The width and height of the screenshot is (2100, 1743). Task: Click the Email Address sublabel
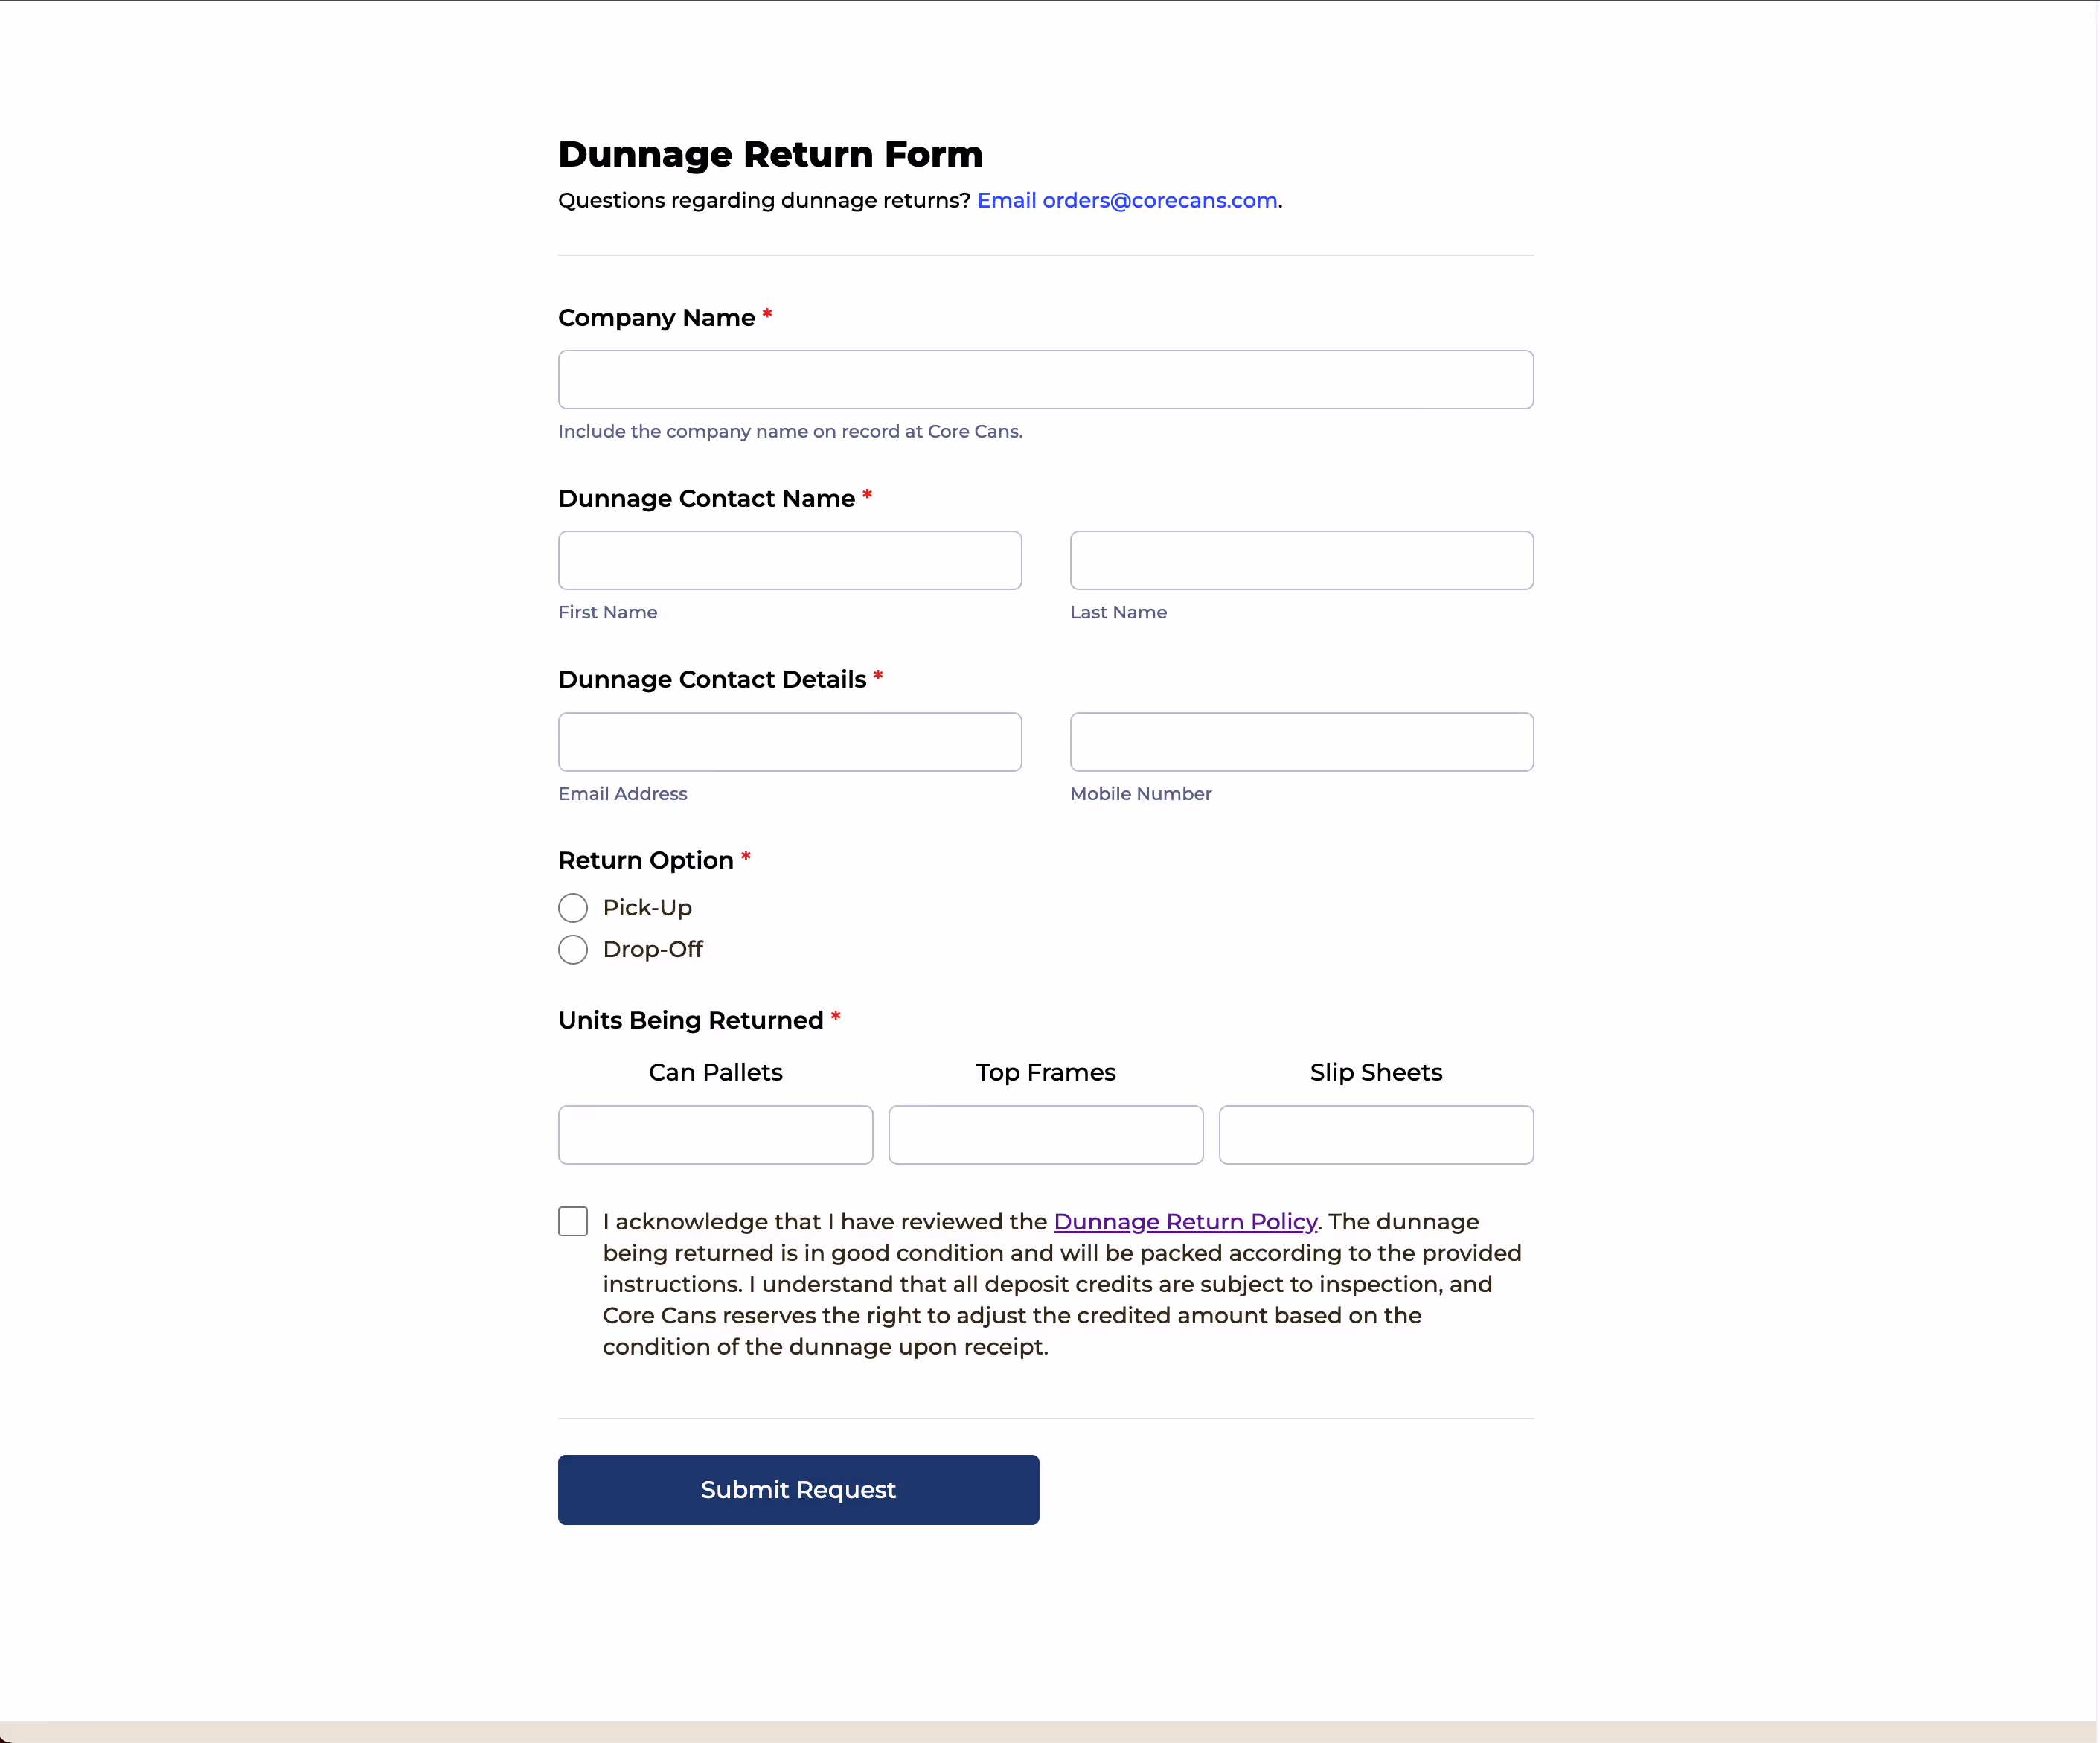[622, 793]
